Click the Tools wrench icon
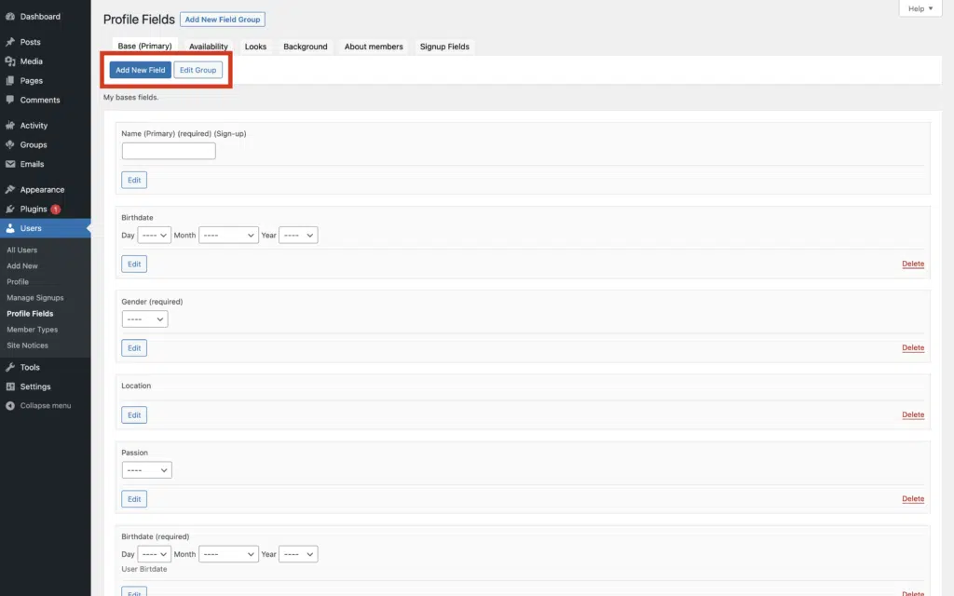Viewport: 954px width, 596px height. 10,367
